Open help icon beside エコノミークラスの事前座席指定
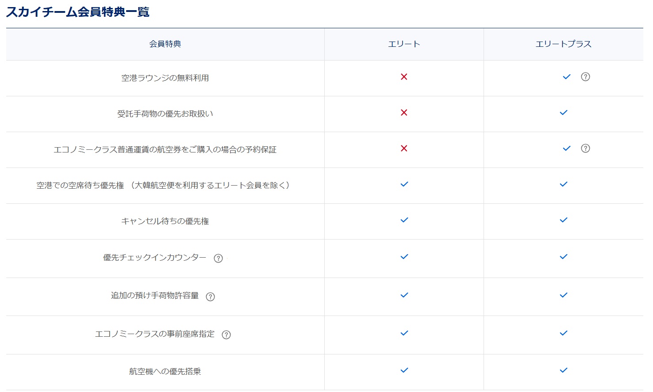This screenshot has height=392, width=653. tap(226, 335)
